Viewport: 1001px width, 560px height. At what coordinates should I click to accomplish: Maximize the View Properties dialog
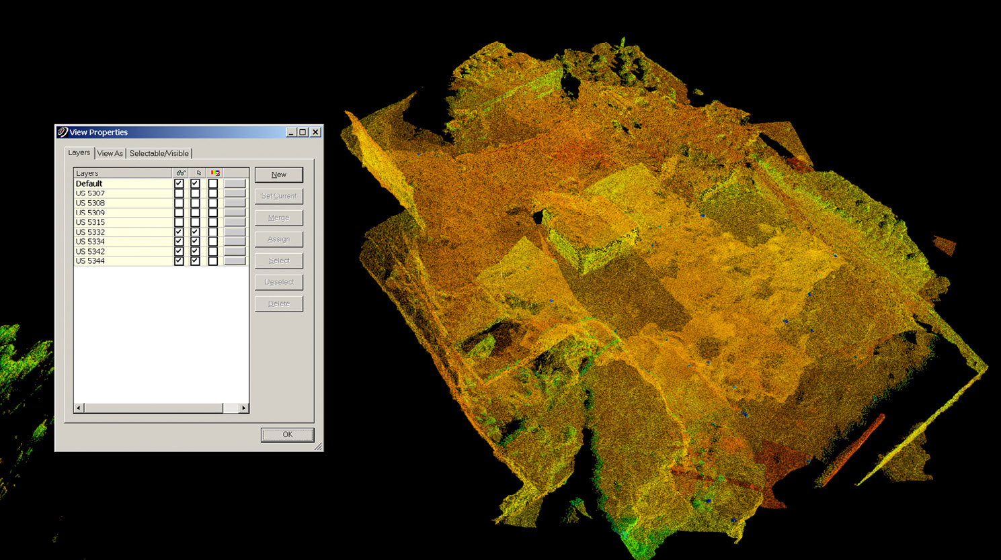(303, 132)
